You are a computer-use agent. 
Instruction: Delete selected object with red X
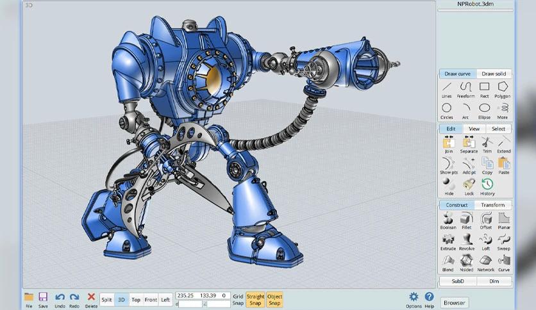(x=91, y=300)
